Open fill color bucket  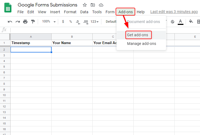pyautogui.click(x=191, y=21)
